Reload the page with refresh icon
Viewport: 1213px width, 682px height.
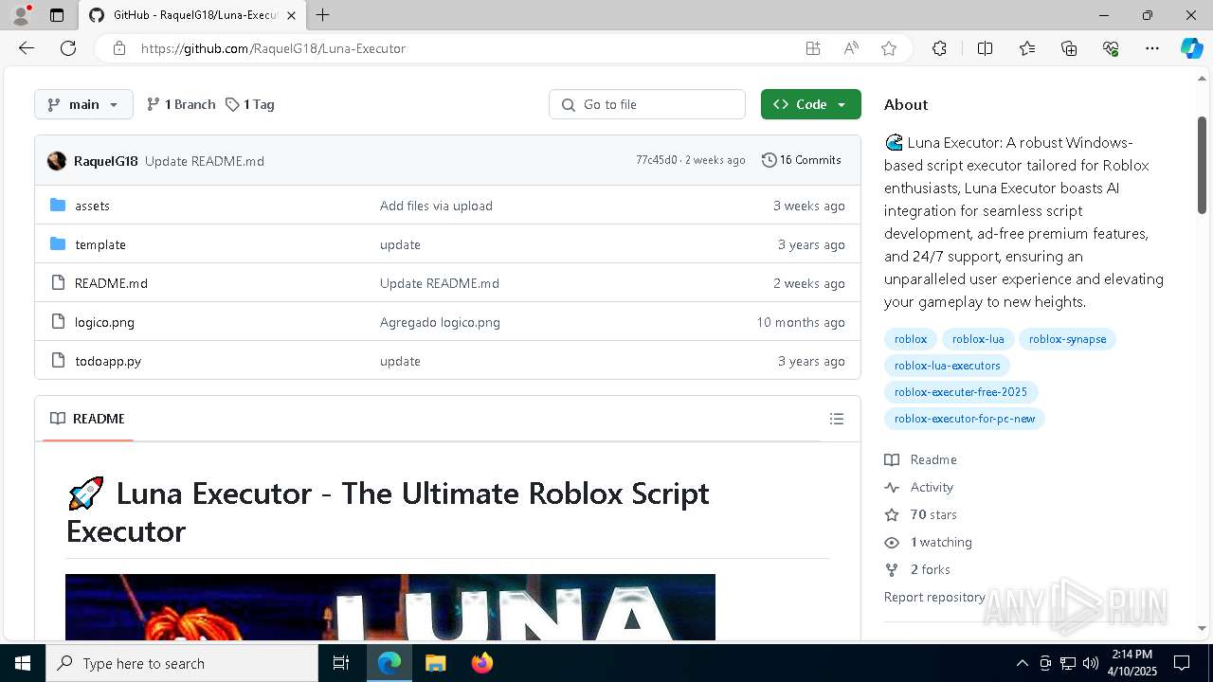[x=68, y=48]
